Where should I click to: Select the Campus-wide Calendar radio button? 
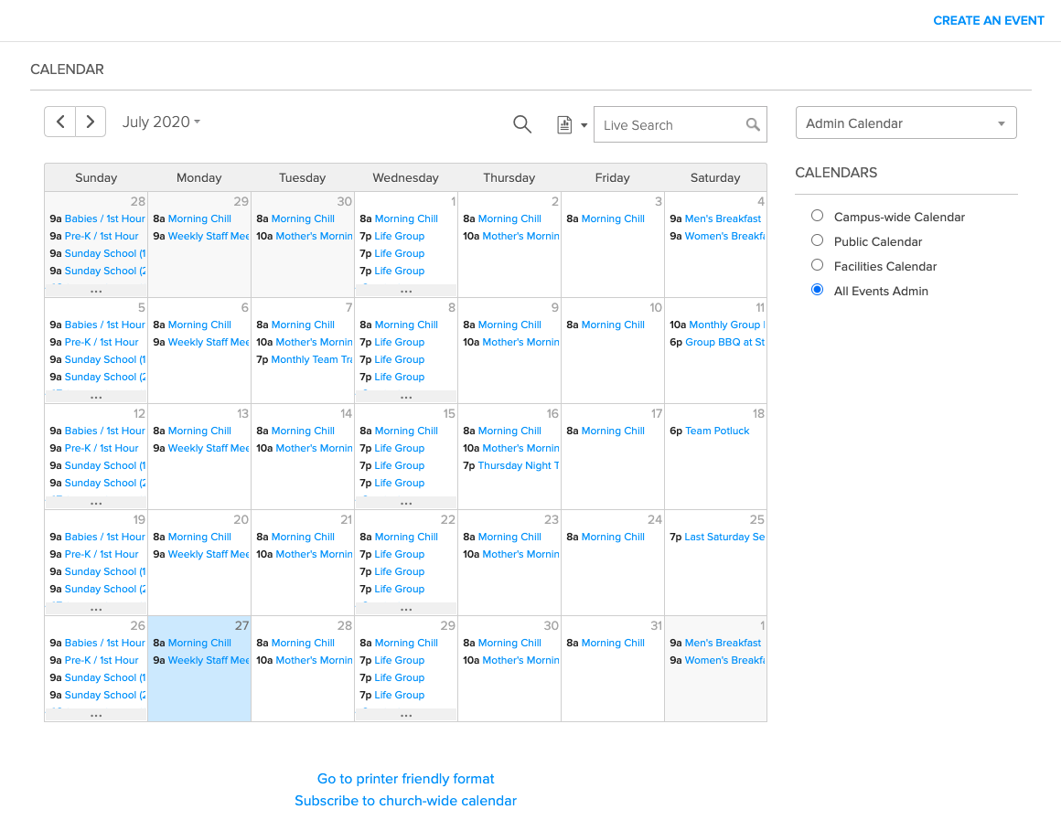[817, 216]
